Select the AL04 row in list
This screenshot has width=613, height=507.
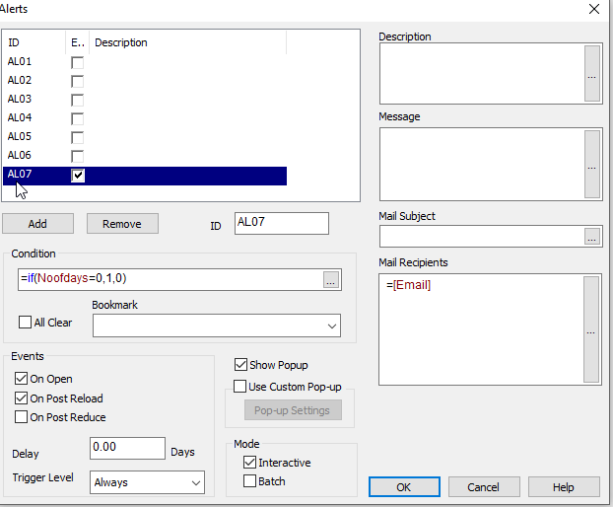pos(145,118)
